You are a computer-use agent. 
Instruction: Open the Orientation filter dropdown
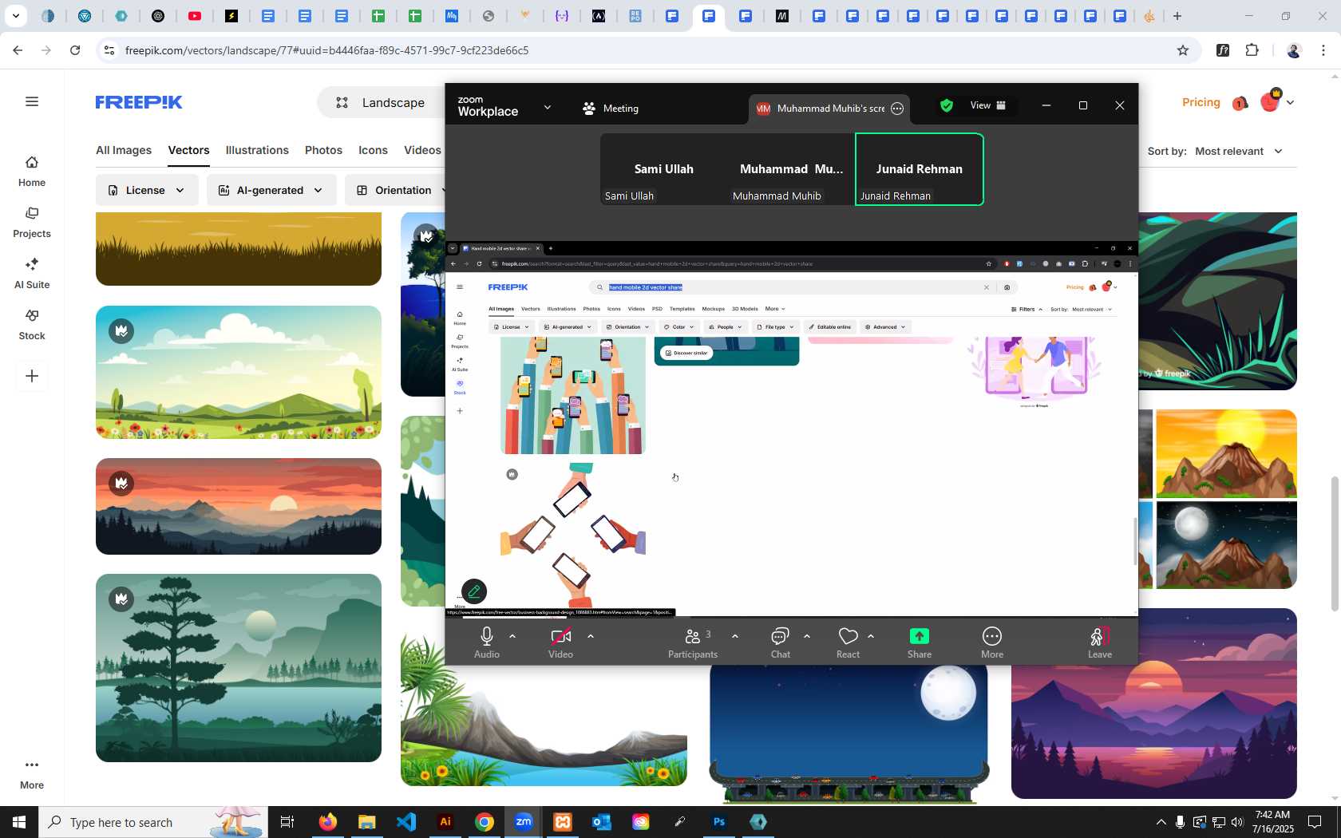tap(396, 190)
